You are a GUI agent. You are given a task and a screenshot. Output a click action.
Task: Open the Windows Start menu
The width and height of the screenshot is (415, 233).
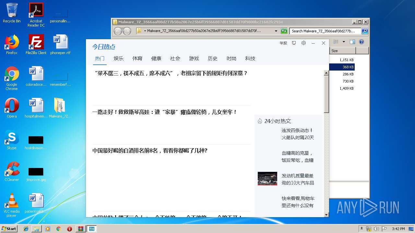click(x=9, y=228)
